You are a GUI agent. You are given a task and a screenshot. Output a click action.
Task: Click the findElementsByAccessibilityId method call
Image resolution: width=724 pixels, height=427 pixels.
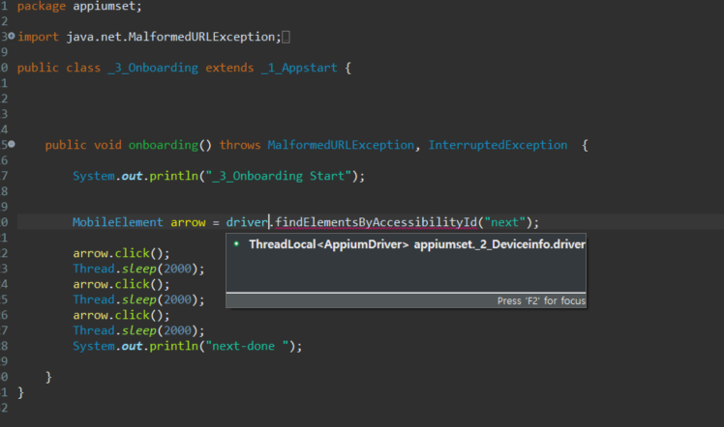coord(376,222)
